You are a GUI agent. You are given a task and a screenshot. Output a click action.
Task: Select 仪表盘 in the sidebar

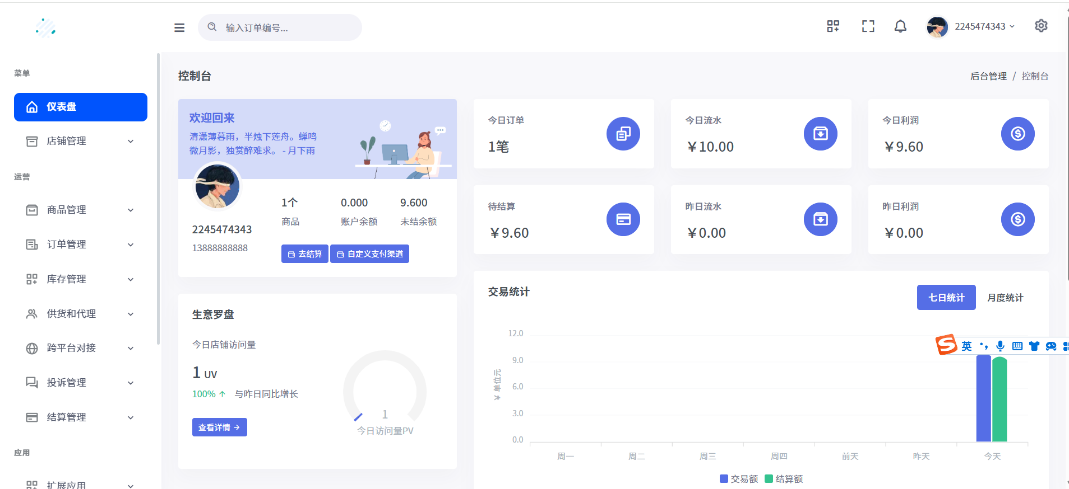click(81, 107)
